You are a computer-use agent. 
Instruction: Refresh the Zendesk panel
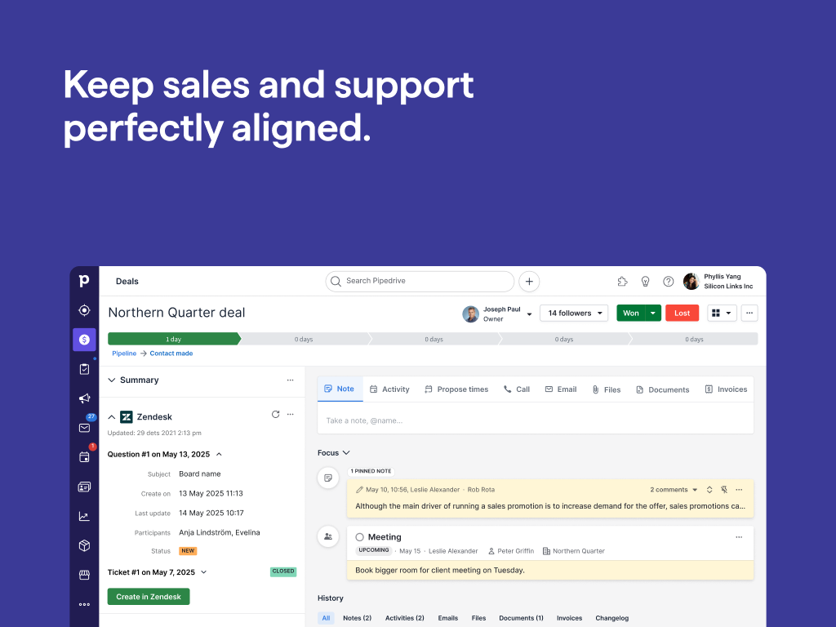pos(275,415)
